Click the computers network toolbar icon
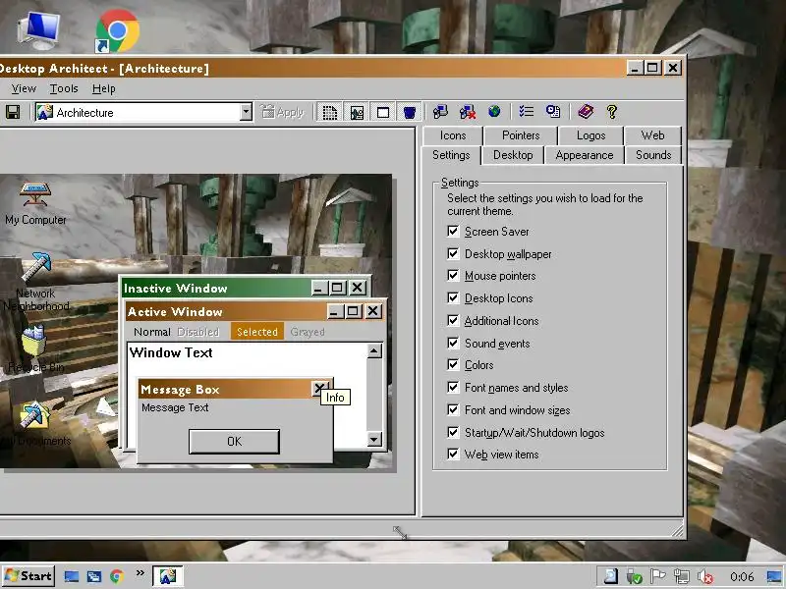Screen dimensions: 786x589 [x=440, y=111]
